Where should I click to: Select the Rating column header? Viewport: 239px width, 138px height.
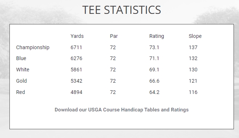point(156,36)
